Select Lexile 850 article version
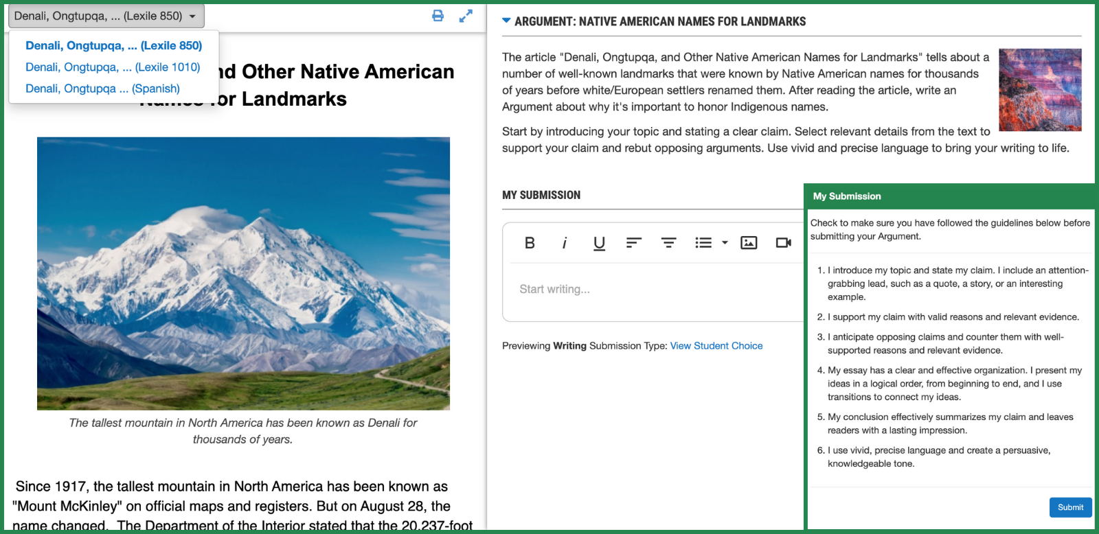This screenshot has width=1099, height=534. 114,45
